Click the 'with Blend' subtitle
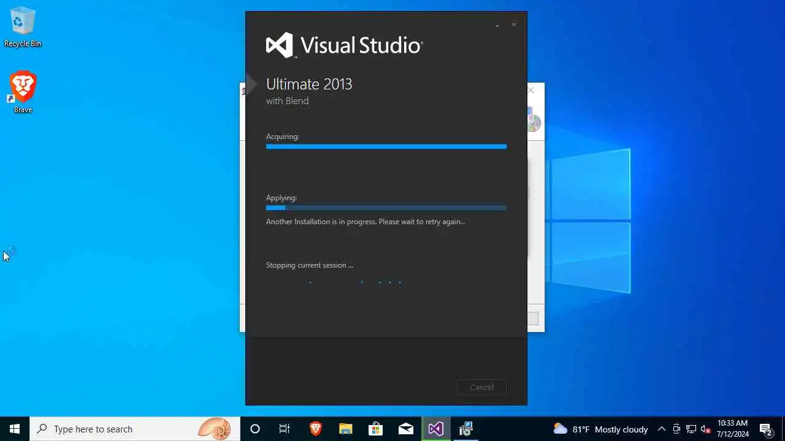 point(287,101)
